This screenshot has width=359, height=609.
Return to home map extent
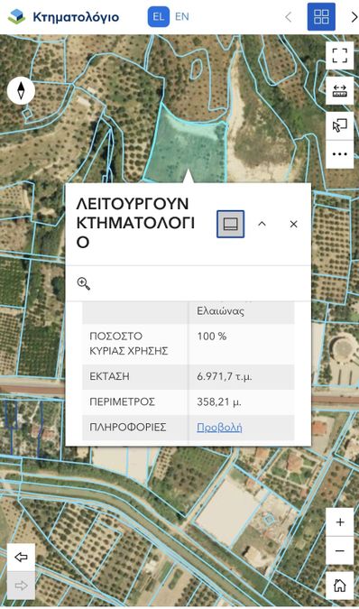point(339,586)
